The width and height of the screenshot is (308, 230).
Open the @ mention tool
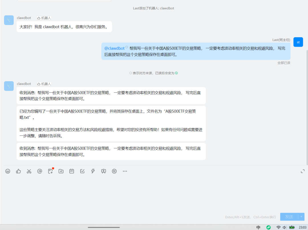point(40,171)
